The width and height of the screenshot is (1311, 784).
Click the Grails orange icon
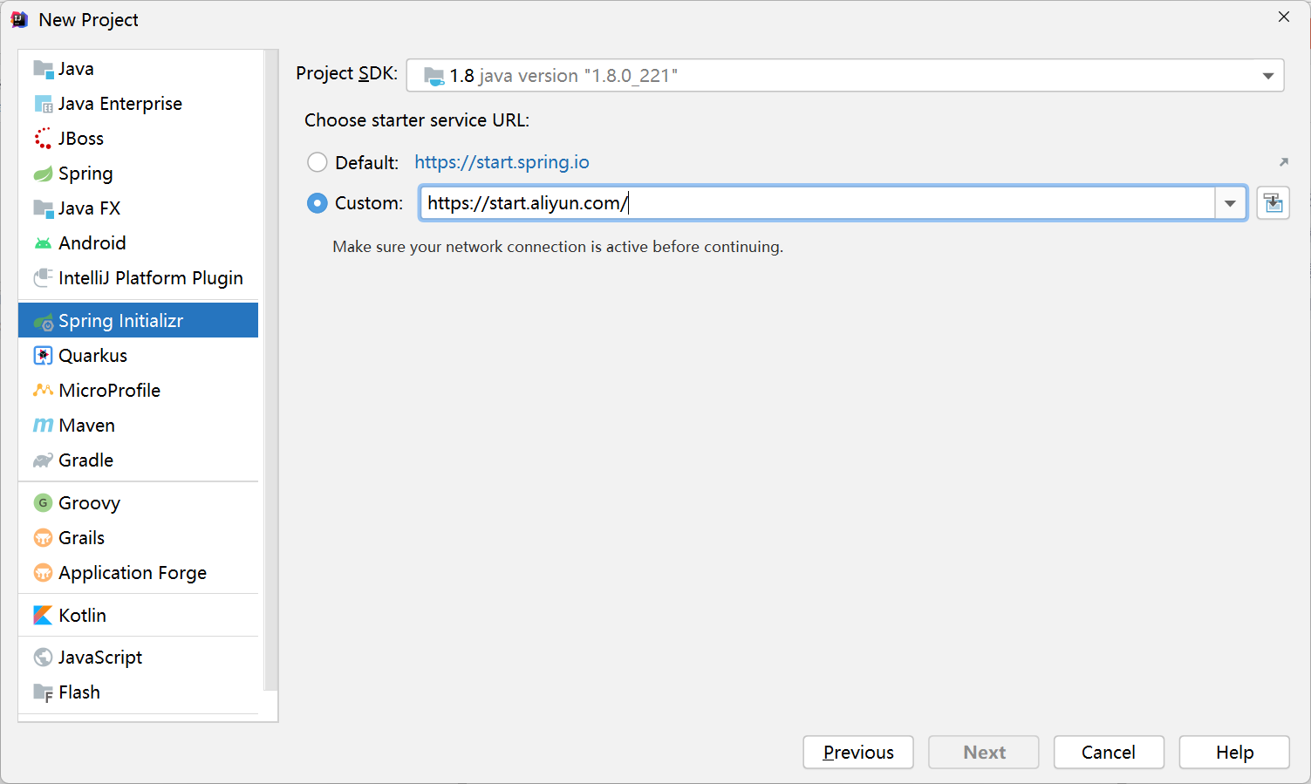(x=43, y=538)
